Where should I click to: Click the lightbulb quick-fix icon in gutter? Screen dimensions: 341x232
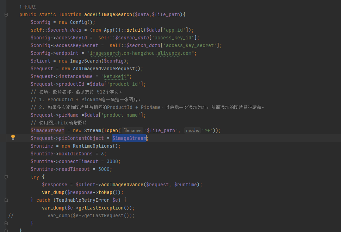point(13,137)
